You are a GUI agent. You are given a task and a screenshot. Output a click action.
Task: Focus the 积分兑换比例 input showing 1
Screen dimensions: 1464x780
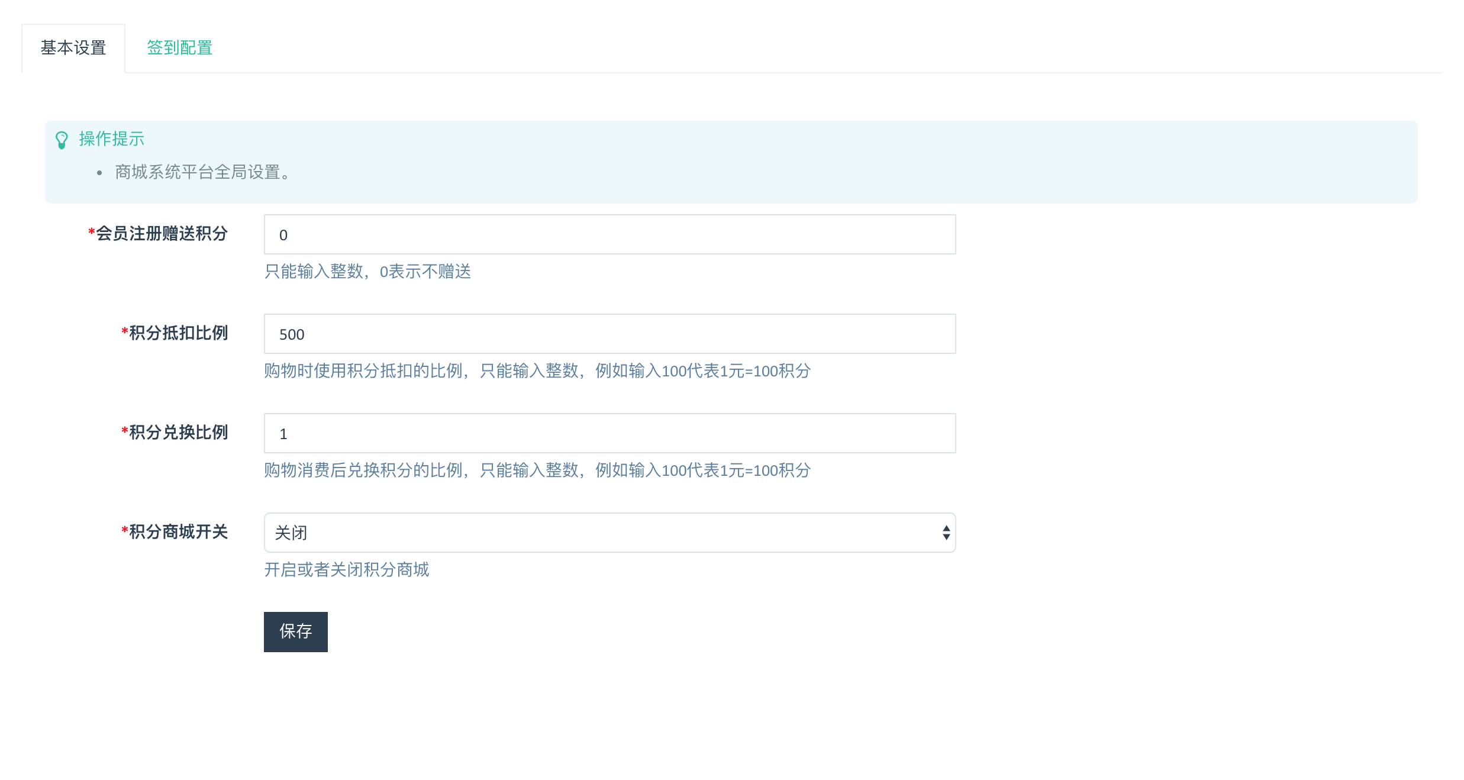(610, 434)
